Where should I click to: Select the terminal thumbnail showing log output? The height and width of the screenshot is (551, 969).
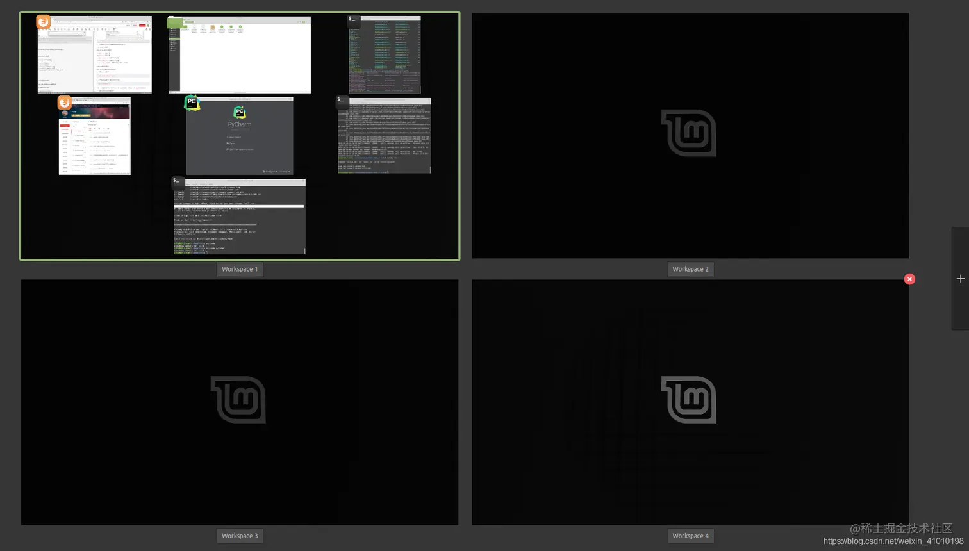click(385, 136)
